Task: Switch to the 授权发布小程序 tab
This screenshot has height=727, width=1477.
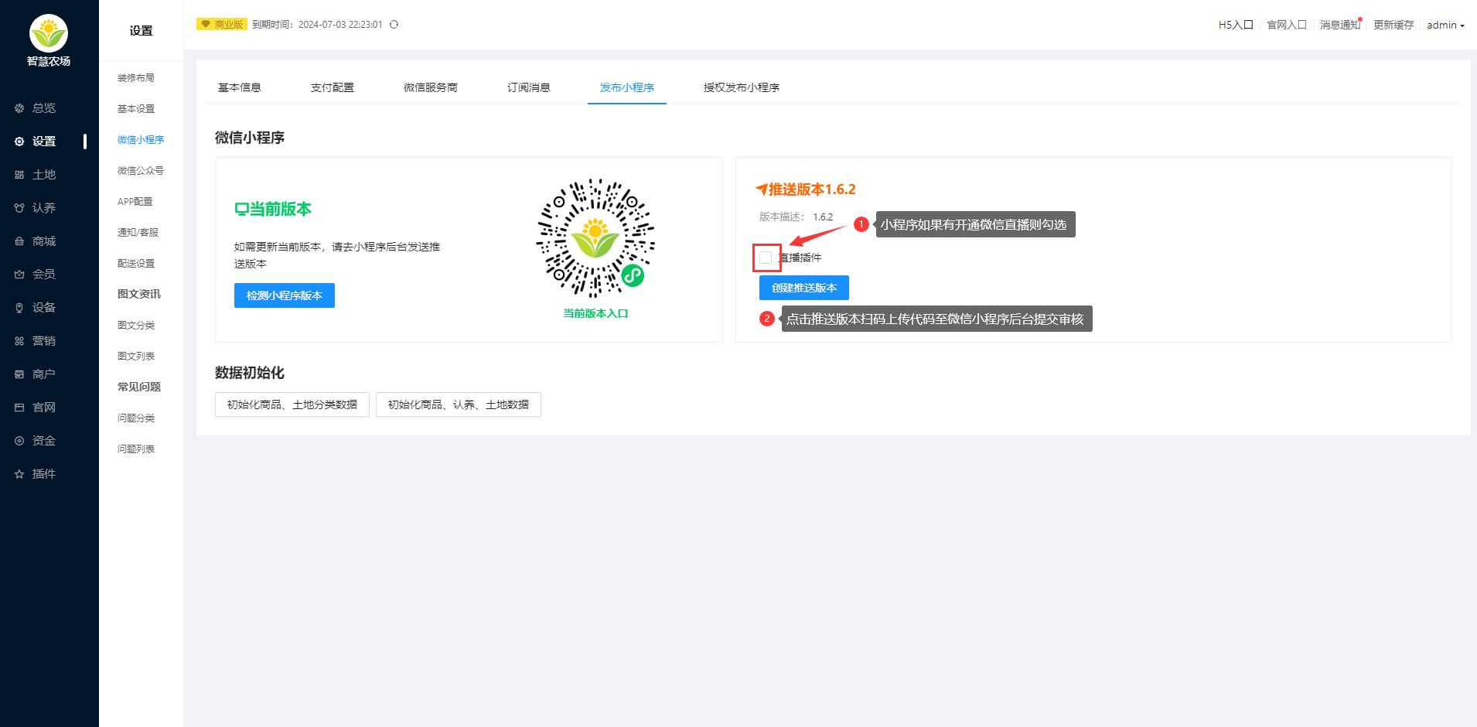Action: tap(742, 87)
